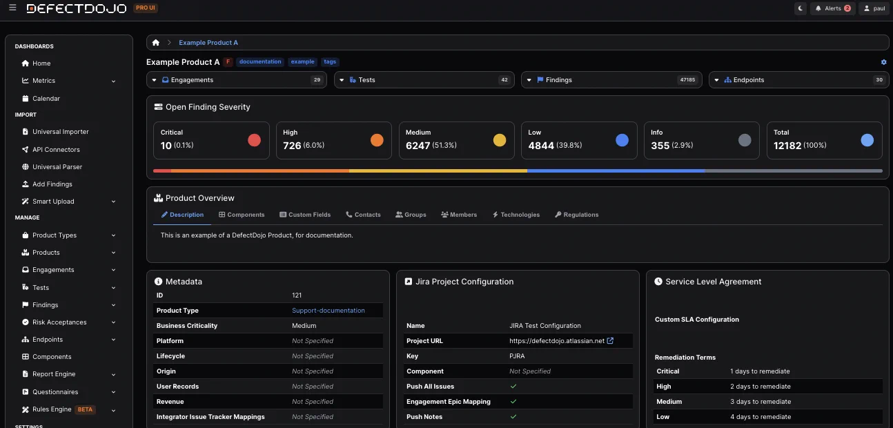
Task: Switch to the Components tab
Action: (x=242, y=215)
